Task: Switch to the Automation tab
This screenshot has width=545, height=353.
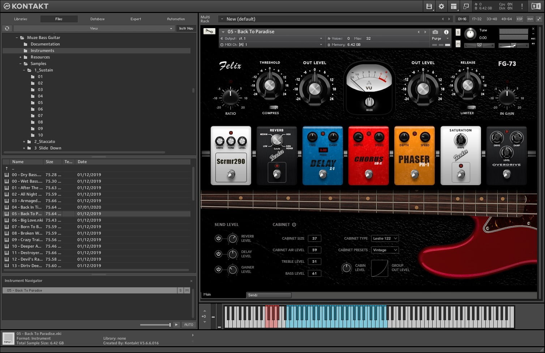Action: pyautogui.click(x=176, y=19)
